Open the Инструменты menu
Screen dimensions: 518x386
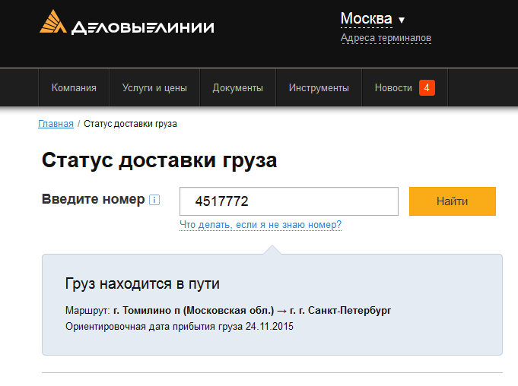coord(319,87)
